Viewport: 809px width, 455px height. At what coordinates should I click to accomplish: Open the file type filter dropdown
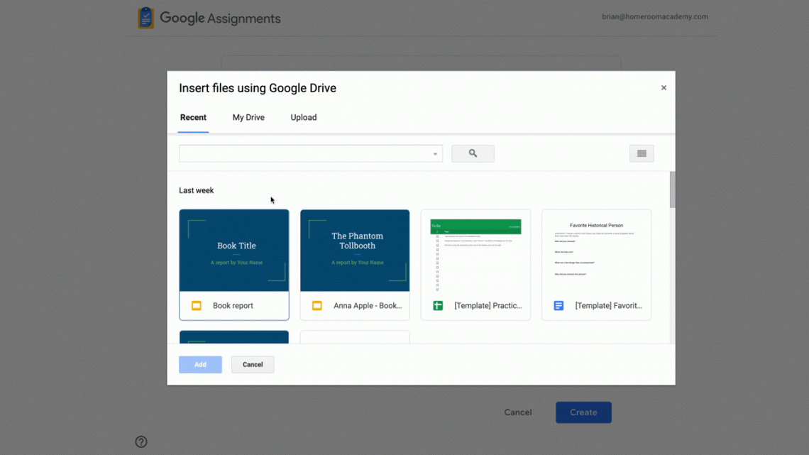[434, 153]
